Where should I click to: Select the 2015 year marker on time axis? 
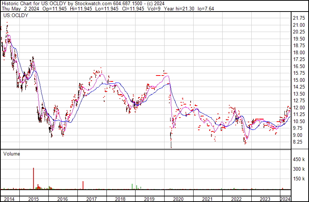point(34,199)
